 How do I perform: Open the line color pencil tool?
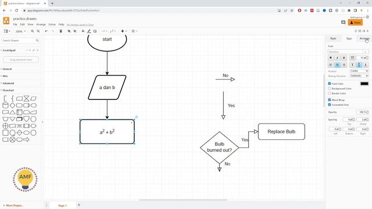[89, 31]
